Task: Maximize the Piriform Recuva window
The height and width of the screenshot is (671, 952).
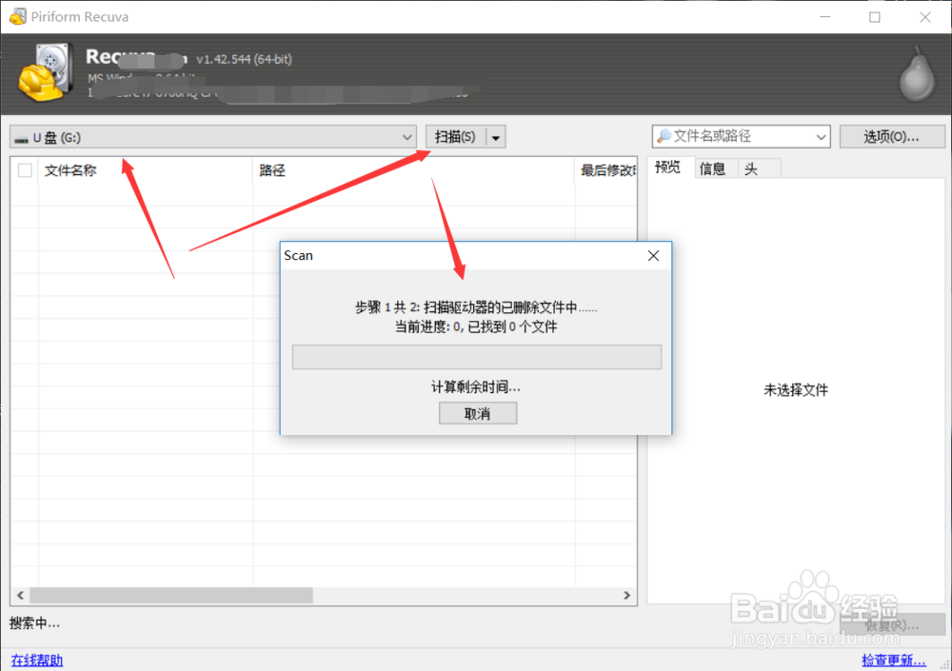Action: pyautogui.click(x=874, y=17)
